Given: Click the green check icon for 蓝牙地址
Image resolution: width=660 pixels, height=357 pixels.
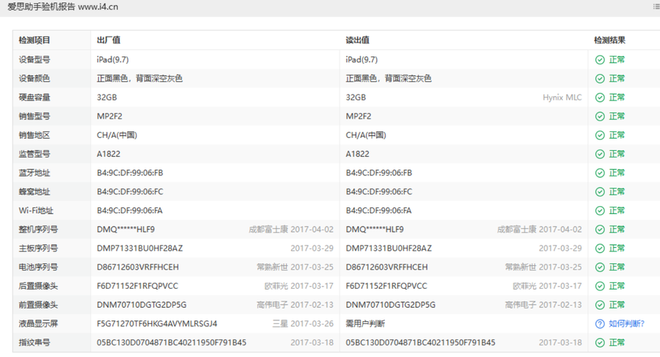Looking at the screenshot, I should (x=600, y=173).
